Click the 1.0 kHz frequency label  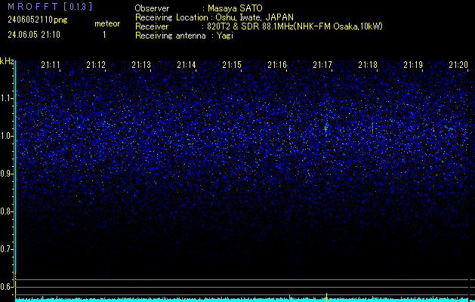pyautogui.click(x=6, y=136)
